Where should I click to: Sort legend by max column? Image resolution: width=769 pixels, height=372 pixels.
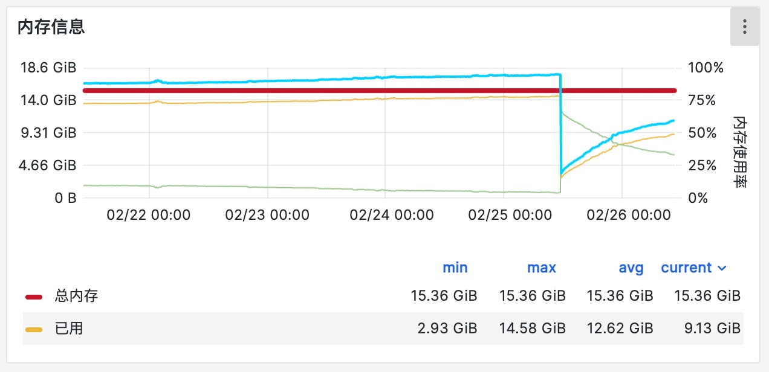point(541,268)
